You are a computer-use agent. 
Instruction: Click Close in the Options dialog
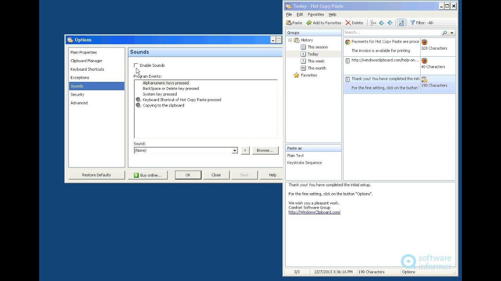coord(216,175)
